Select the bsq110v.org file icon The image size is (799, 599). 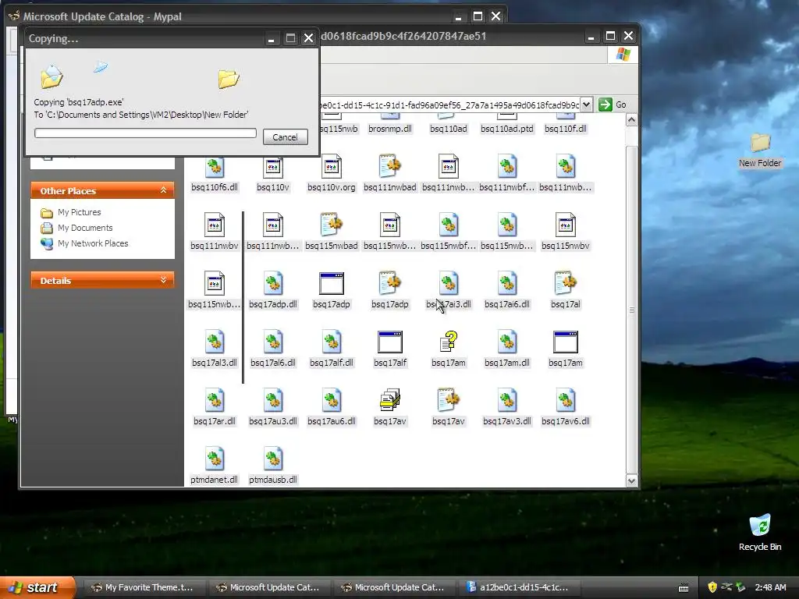(331, 167)
